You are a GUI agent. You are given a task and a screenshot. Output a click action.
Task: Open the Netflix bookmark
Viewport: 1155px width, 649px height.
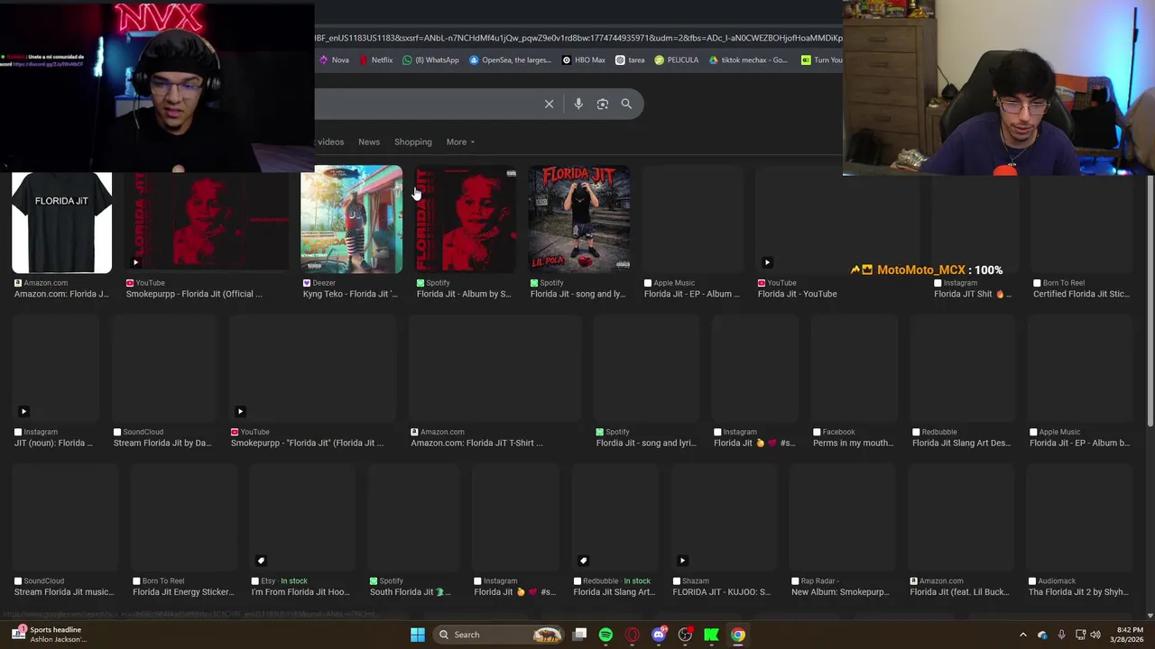[x=375, y=60]
